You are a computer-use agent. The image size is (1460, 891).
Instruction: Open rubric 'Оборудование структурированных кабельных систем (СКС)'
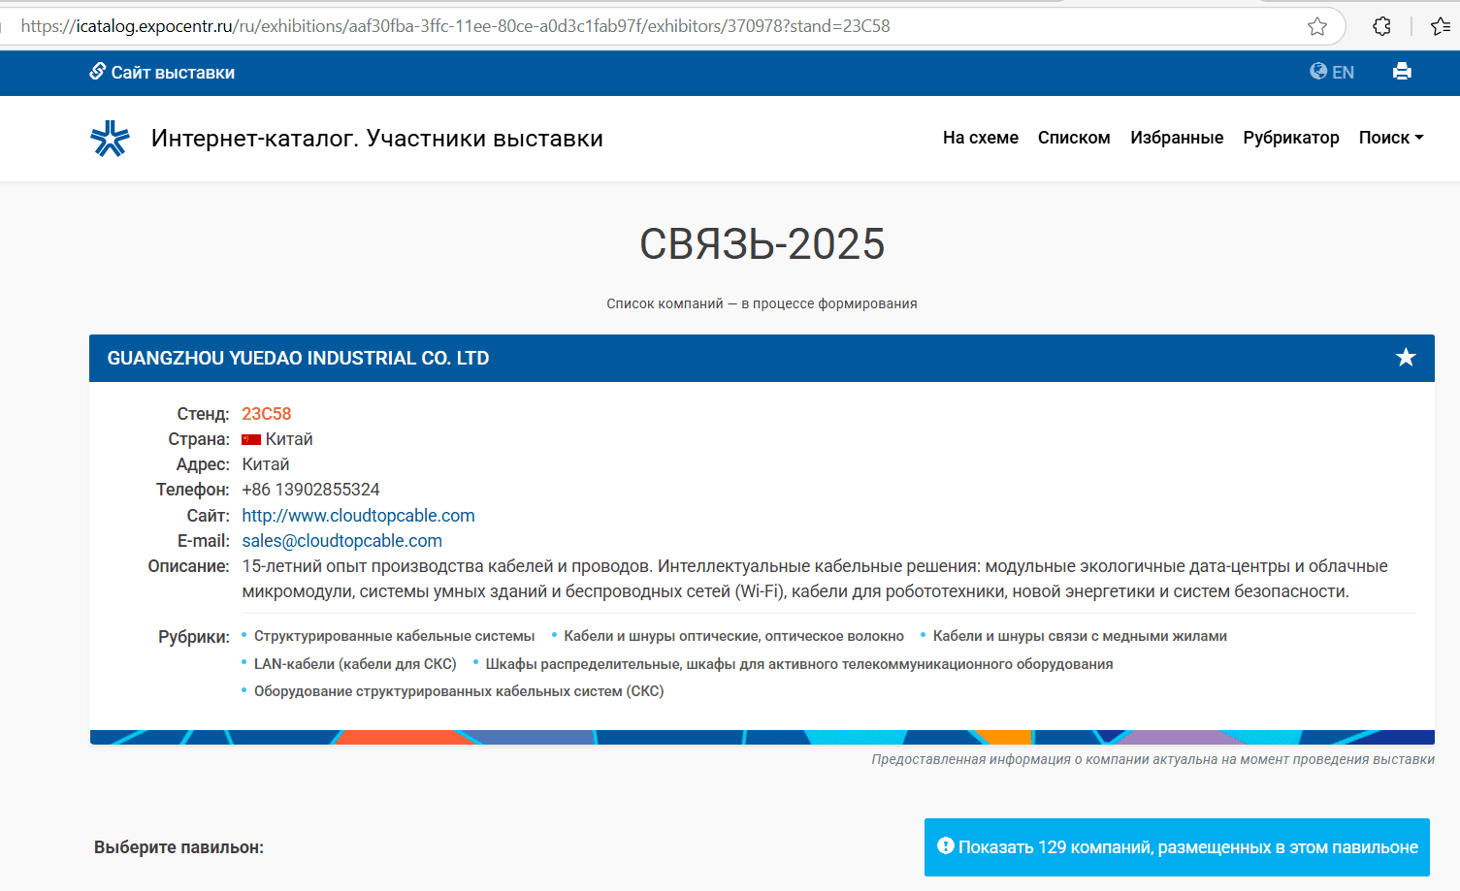(459, 691)
